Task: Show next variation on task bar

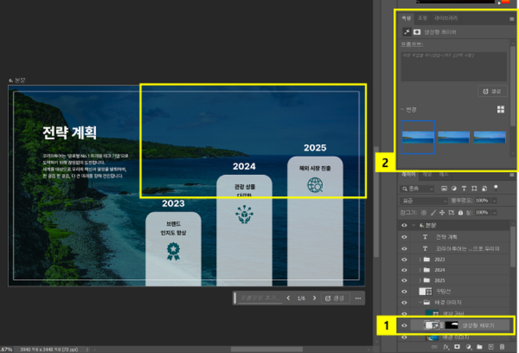Action: tap(314, 298)
